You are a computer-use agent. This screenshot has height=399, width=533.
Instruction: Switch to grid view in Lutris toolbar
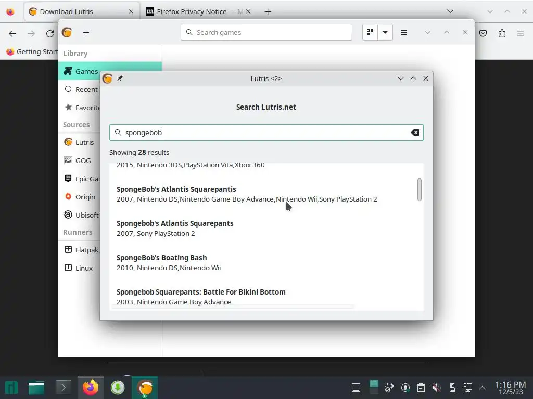point(370,33)
